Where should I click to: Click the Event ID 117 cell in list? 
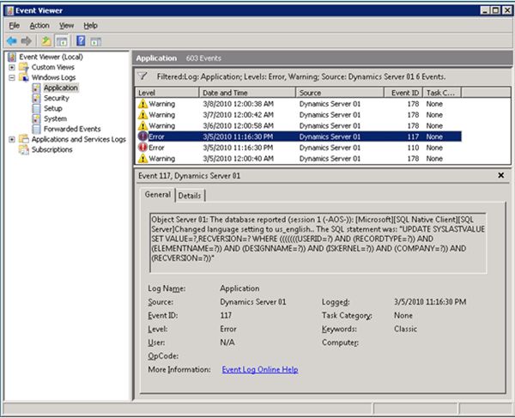click(x=413, y=136)
